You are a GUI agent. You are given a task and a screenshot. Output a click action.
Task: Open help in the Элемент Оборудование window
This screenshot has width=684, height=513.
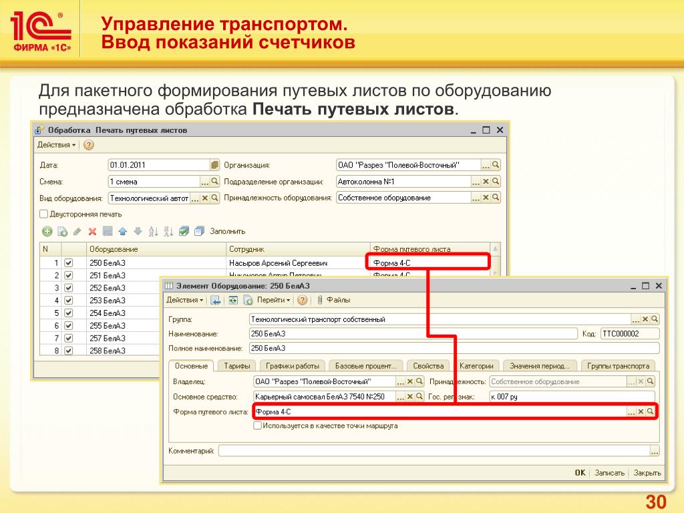pyautogui.click(x=303, y=300)
